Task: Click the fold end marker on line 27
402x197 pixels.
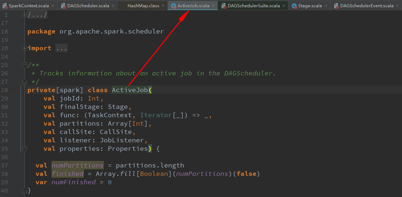Action: (24, 82)
